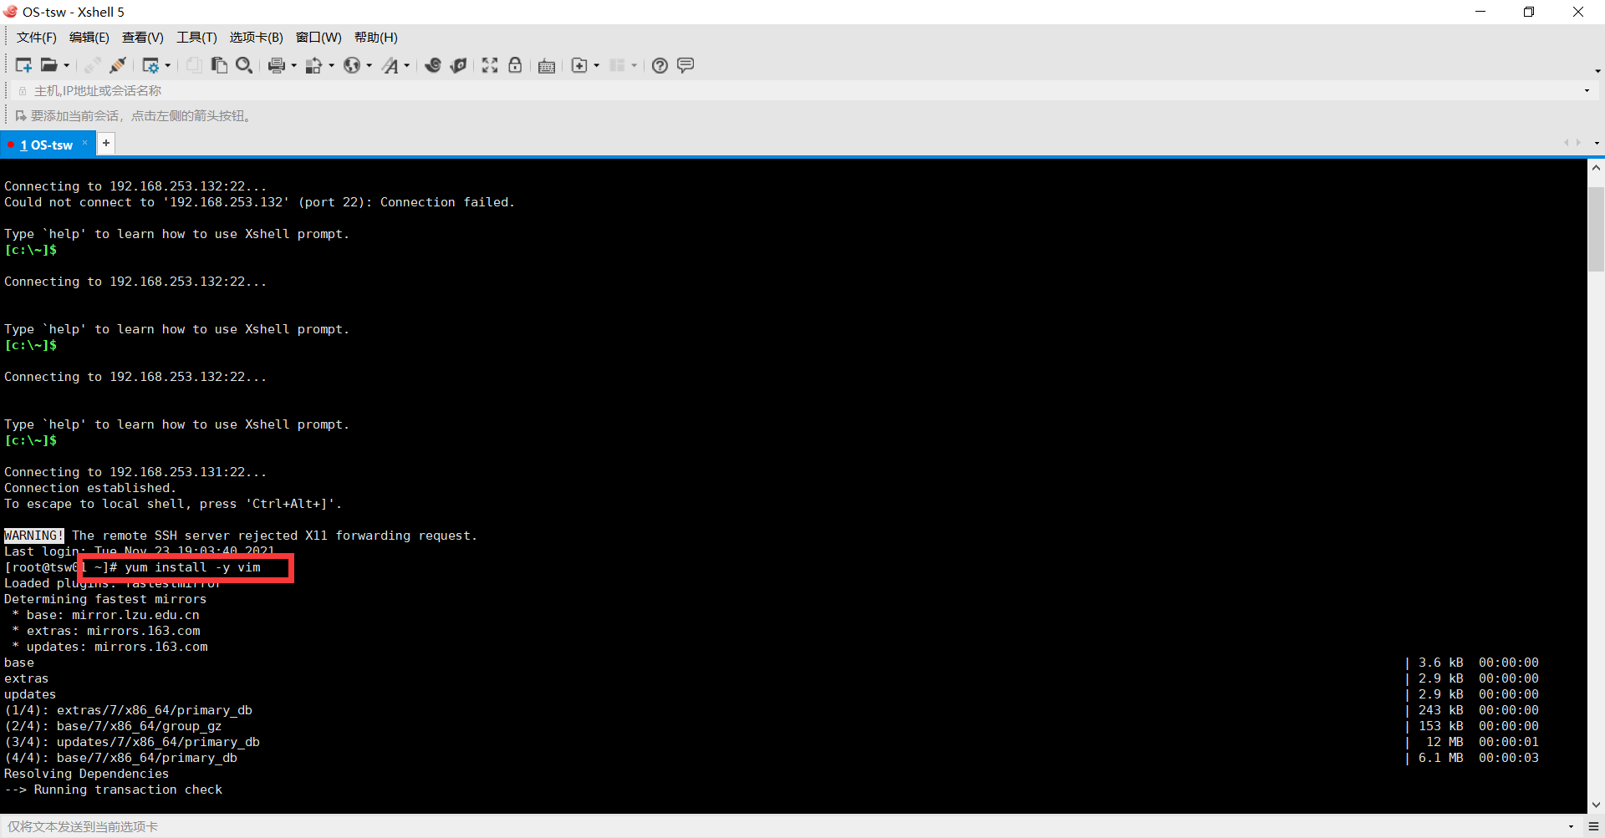Image resolution: width=1605 pixels, height=838 pixels.
Task: Expand compose bar dropdown arrow
Action: pyautogui.click(x=1572, y=826)
